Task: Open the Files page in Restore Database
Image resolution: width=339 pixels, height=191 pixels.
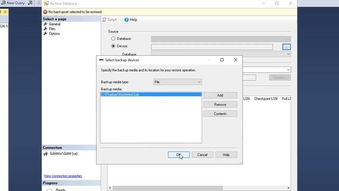Action: [x=52, y=29]
